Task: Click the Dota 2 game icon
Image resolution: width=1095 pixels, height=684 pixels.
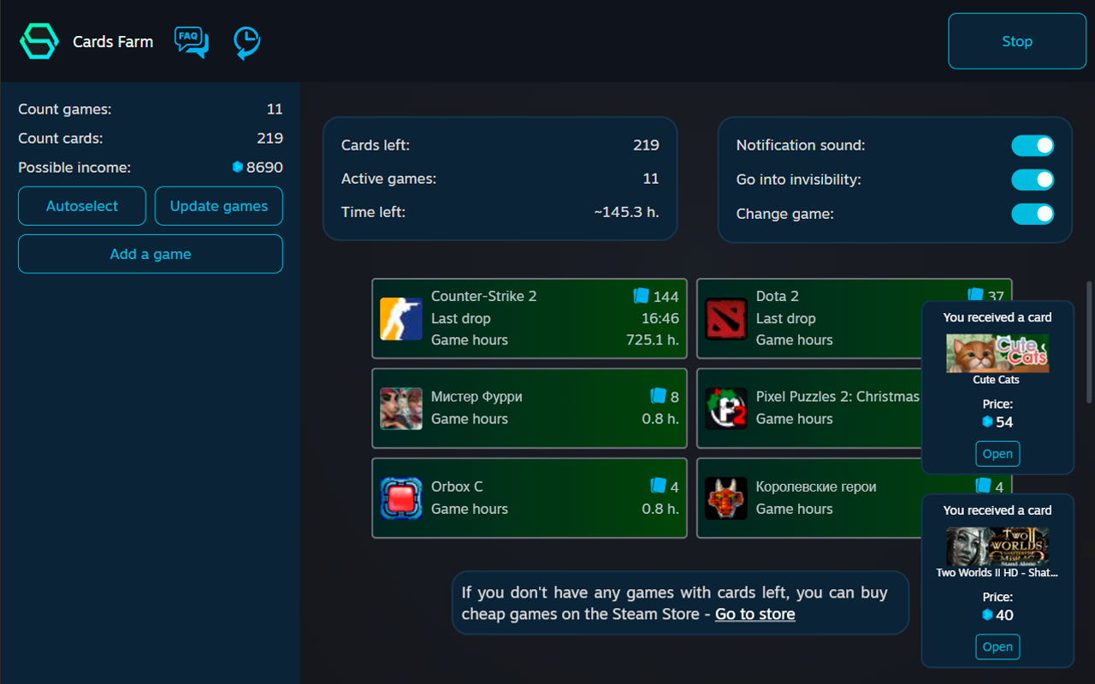Action: tap(726, 319)
